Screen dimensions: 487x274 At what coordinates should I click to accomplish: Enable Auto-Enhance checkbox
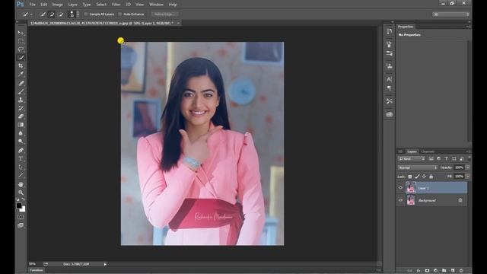tap(120, 14)
